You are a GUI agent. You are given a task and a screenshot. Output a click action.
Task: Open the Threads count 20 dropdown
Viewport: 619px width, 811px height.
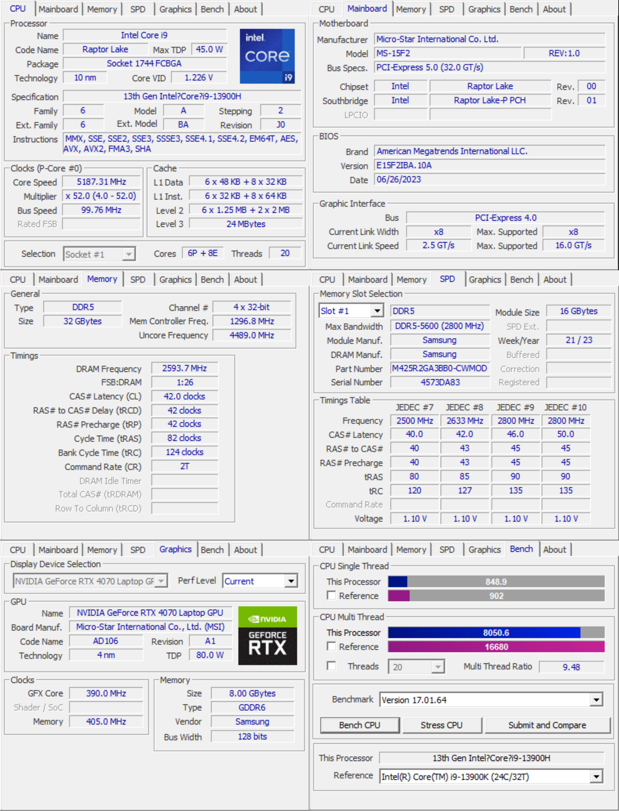coord(416,667)
